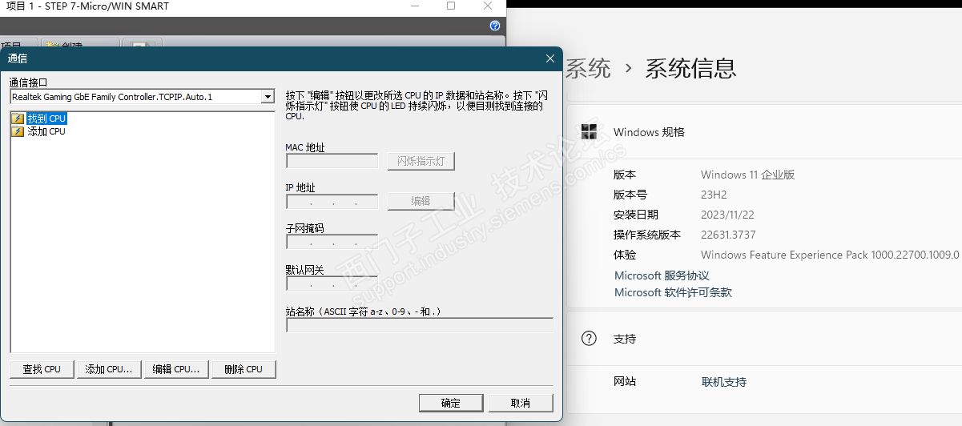Image resolution: width=962 pixels, height=426 pixels.
Task: Open the 联机支持 link
Action: point(724,382)
